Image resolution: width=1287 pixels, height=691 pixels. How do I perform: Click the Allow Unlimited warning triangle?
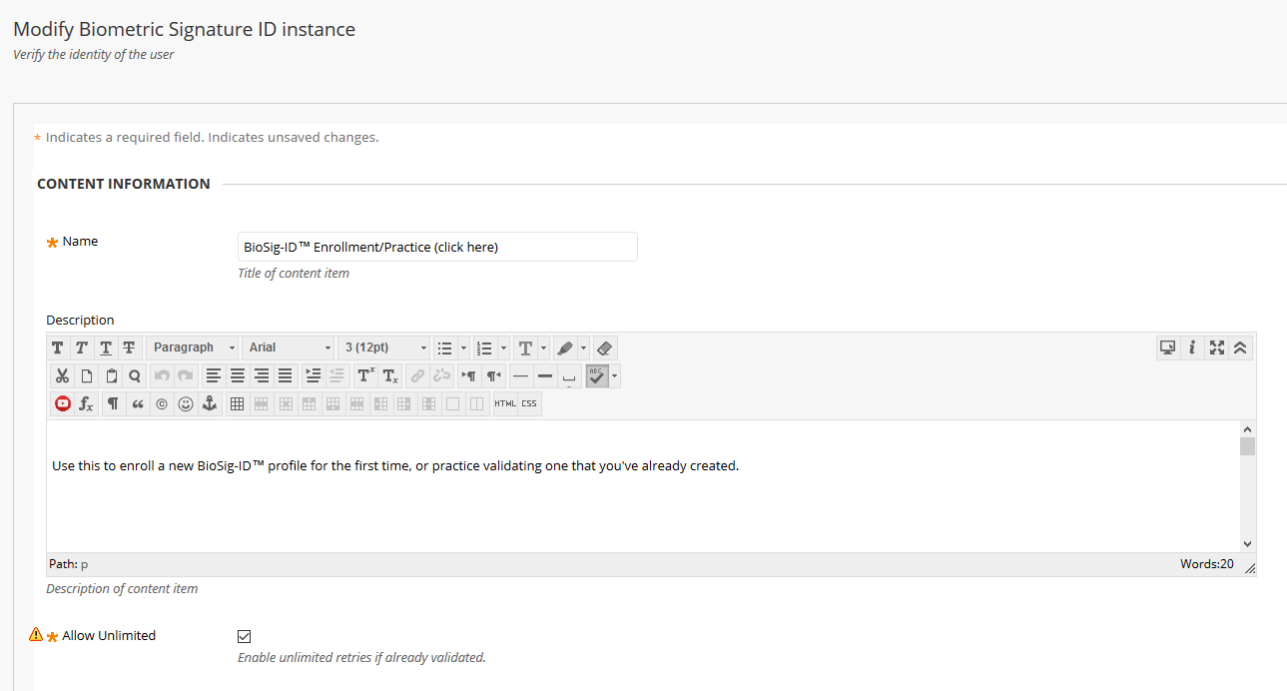(36, 634)
